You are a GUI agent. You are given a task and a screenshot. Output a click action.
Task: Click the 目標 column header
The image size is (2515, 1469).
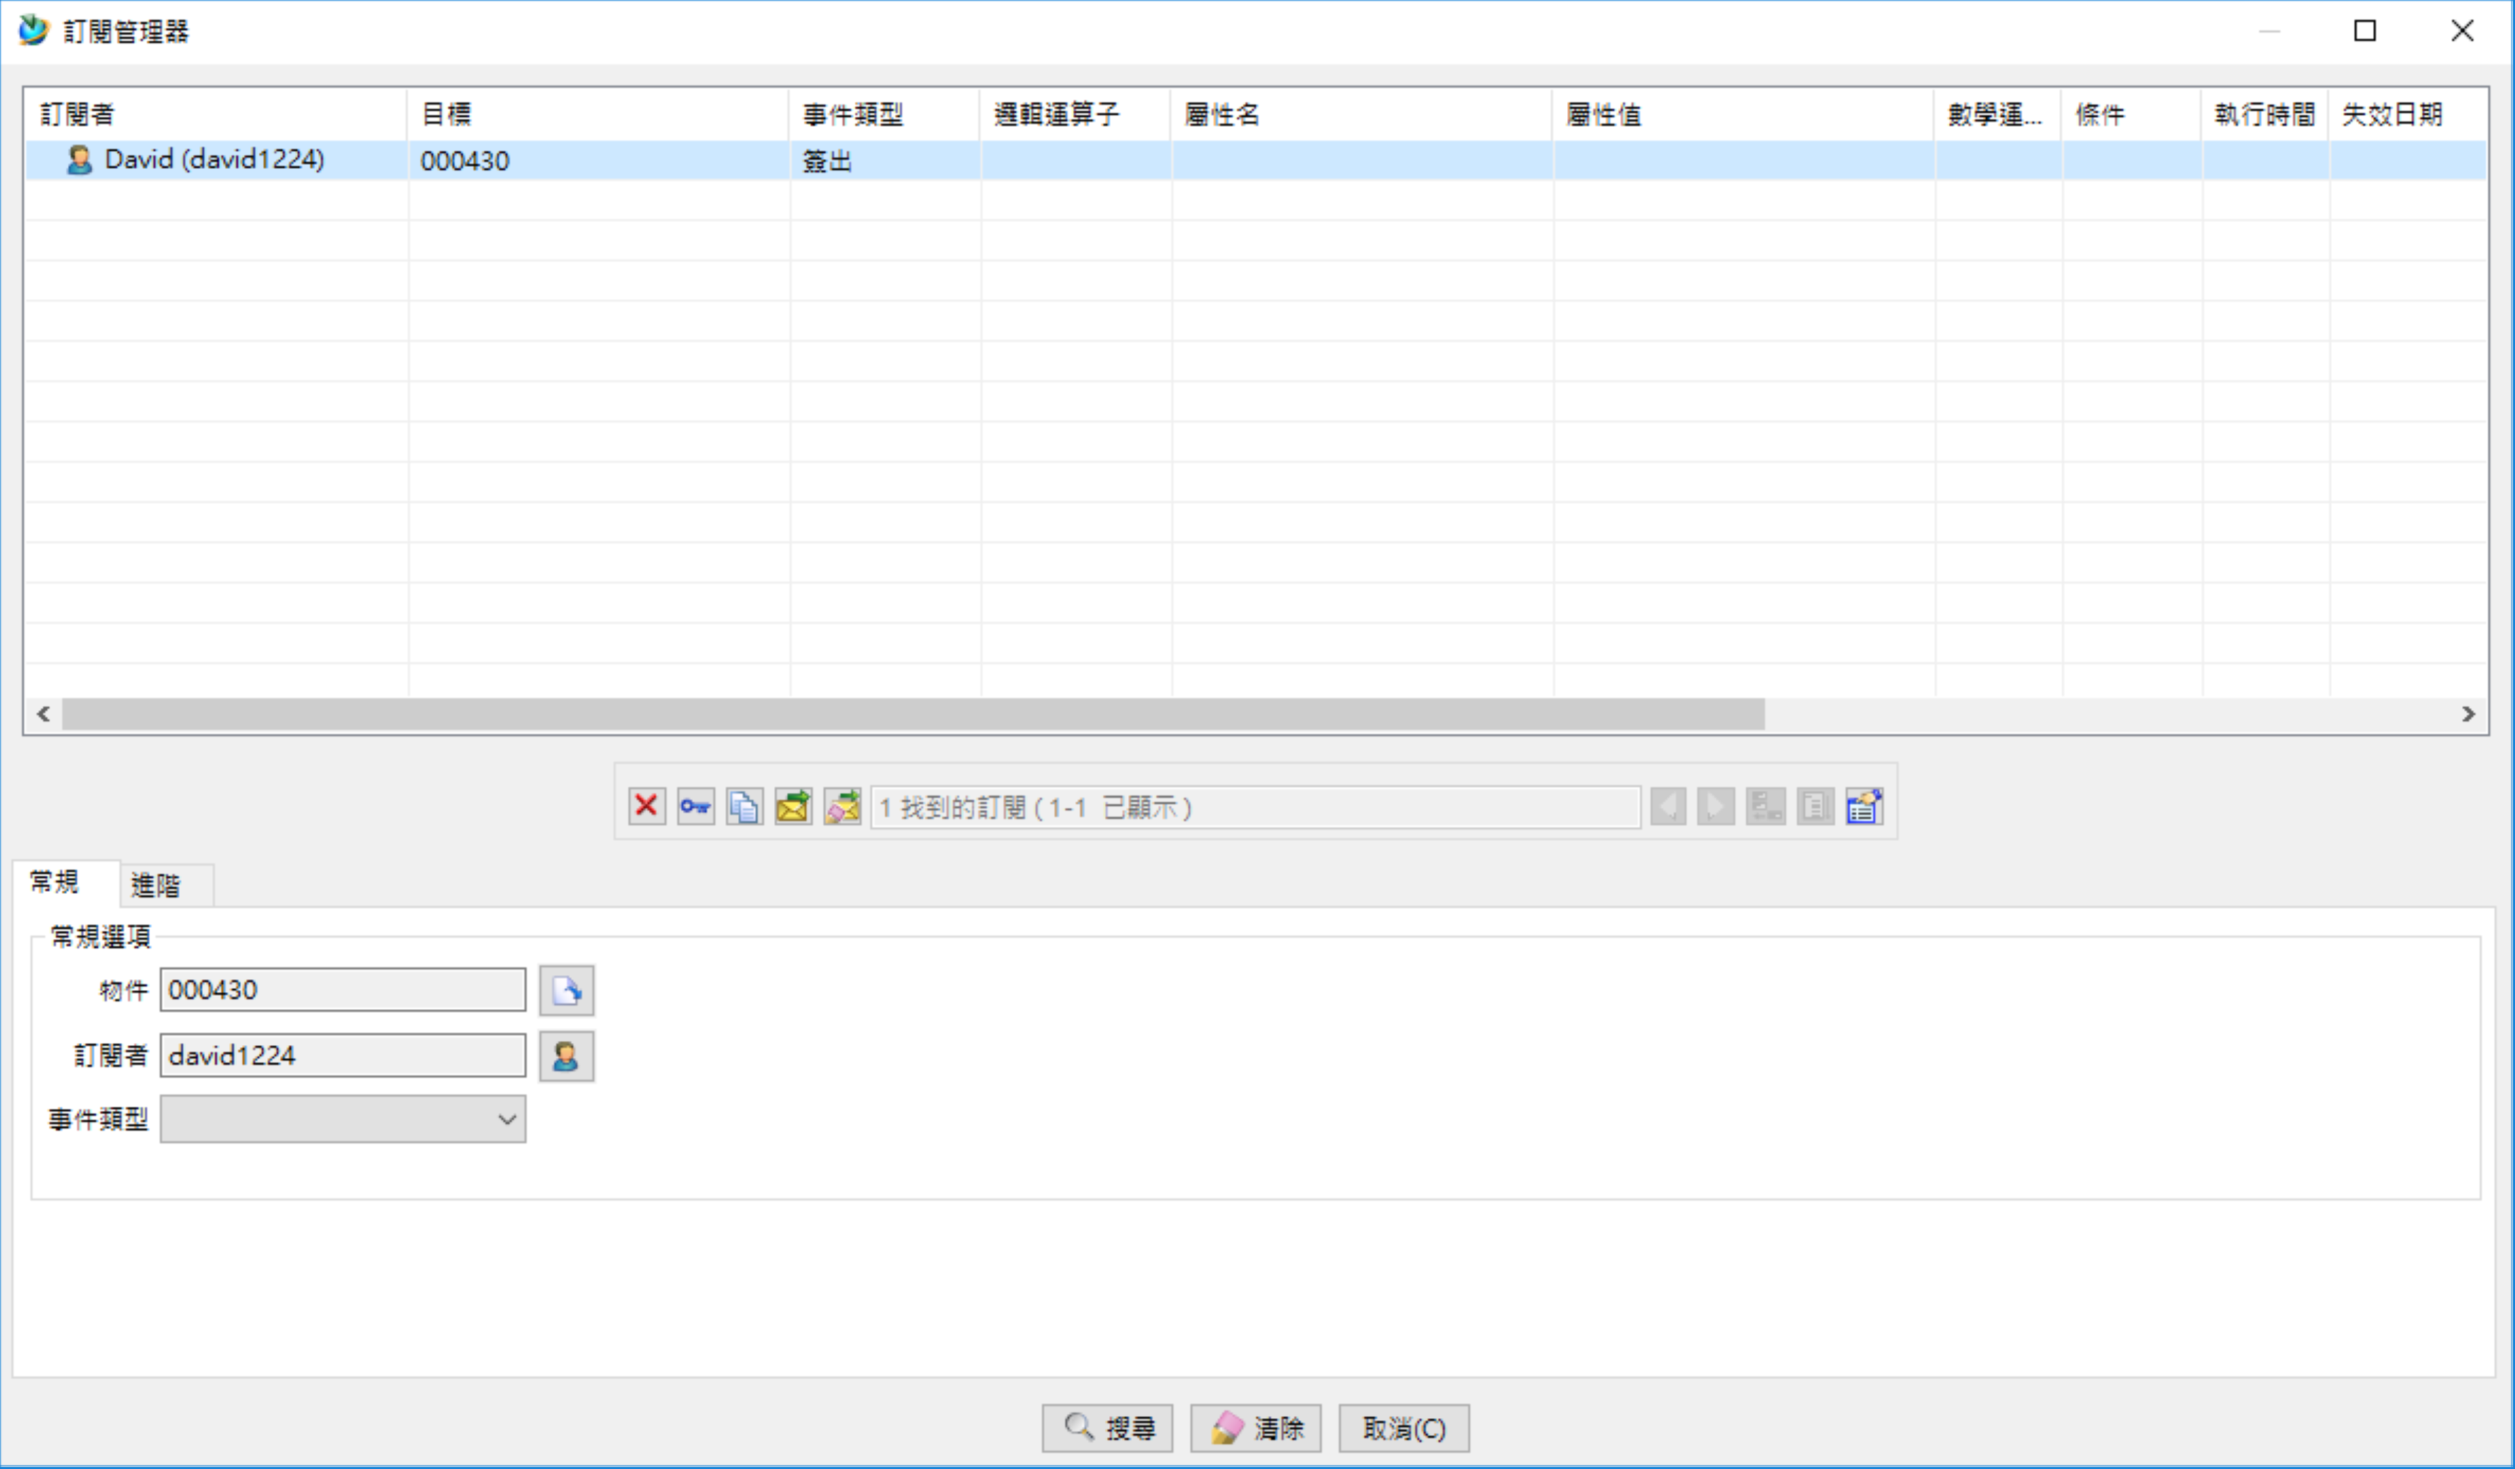coord(598,114)
